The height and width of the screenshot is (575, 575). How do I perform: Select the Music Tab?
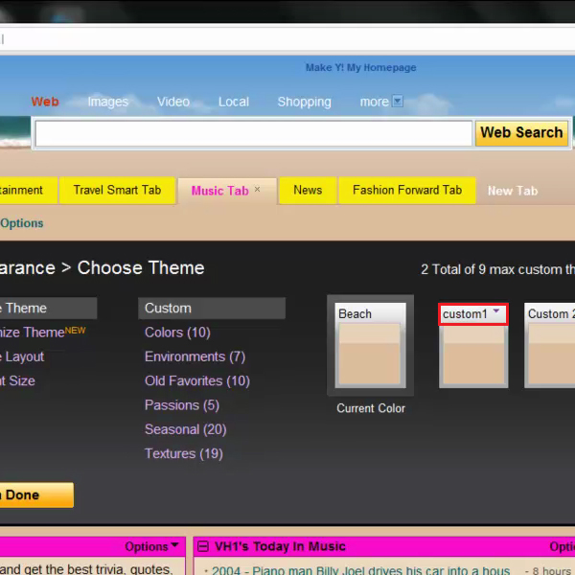(219, 191)
